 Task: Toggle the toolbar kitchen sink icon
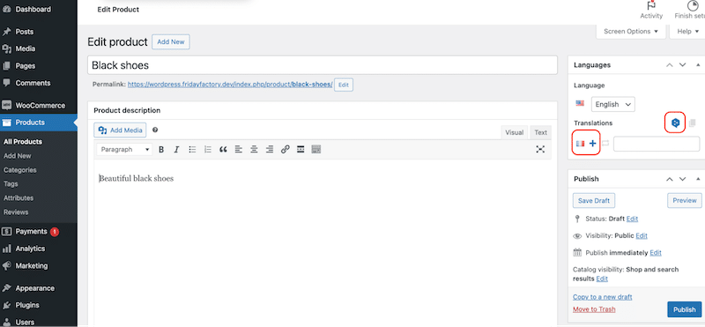[316, 150]
